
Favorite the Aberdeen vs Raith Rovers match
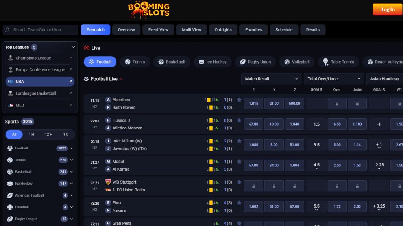coord(239,100)
